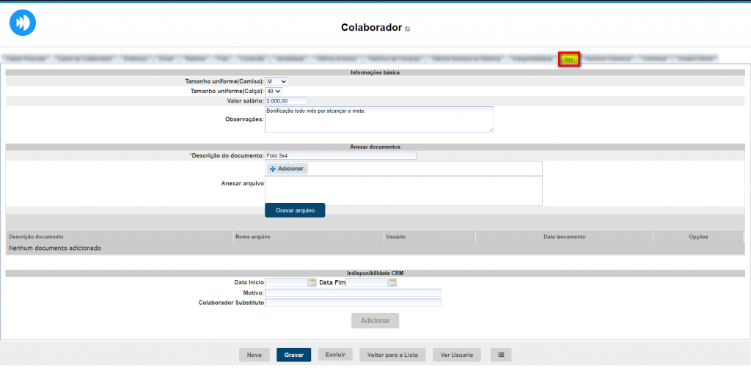This screenshot has width=751, height=384.
Task: Click inside the Observações text area
Action: [378, 119]
